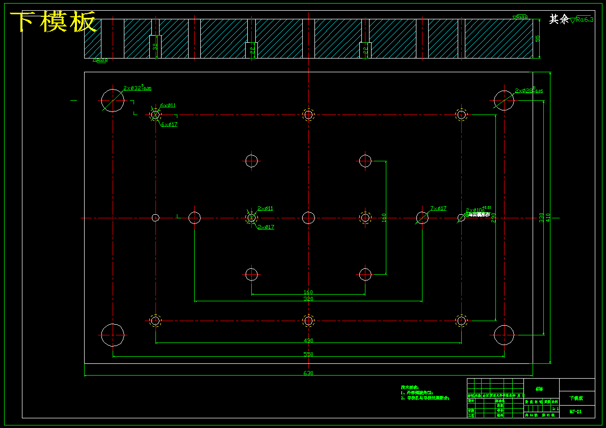
Task: Select the 630 overall width dimension
Action: (x=308, y=373)
